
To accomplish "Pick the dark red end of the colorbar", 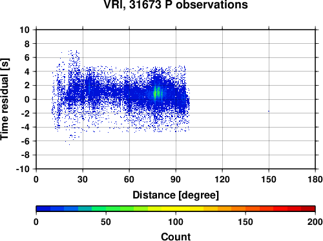I will click(308, 209).
